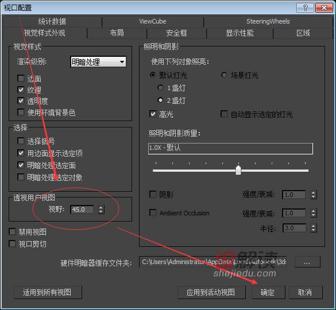Open the 安全框 tab

176,33
